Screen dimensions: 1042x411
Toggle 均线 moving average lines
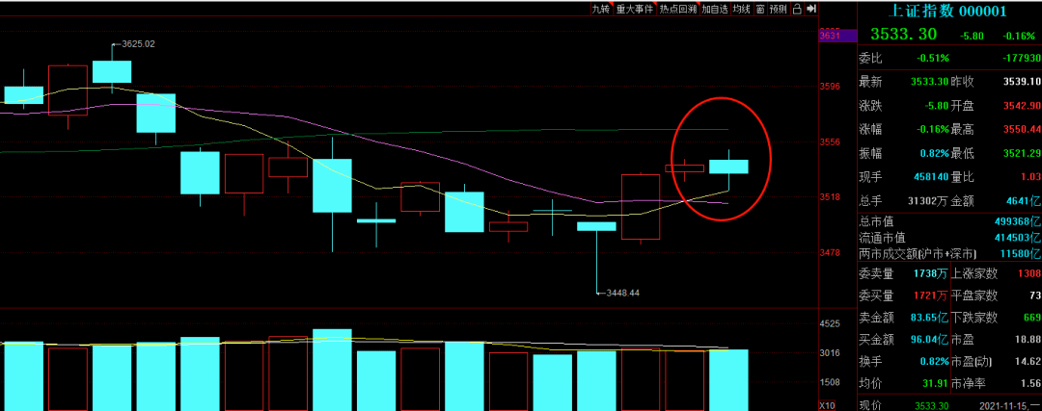click(740, 9)
